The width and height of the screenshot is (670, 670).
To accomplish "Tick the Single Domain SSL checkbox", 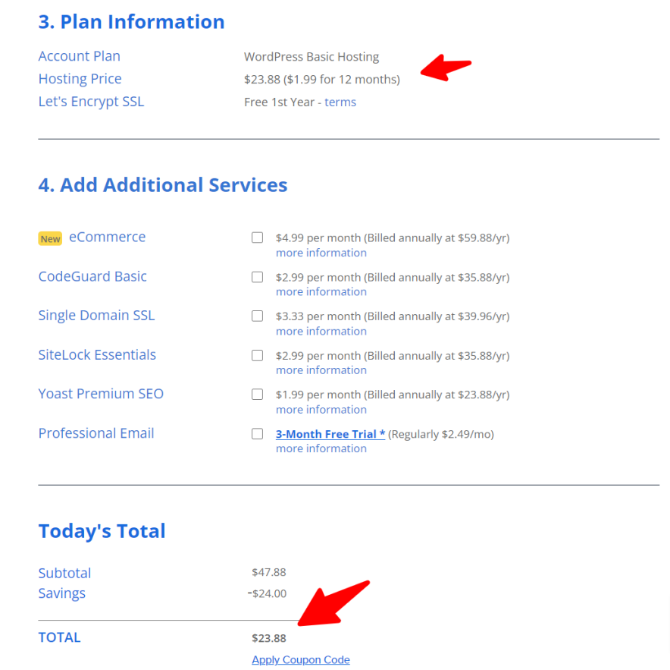I will 258,316.
